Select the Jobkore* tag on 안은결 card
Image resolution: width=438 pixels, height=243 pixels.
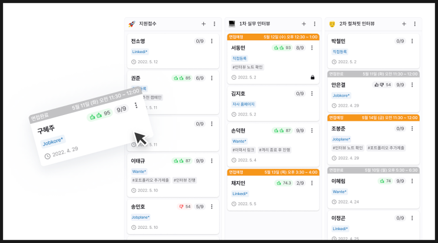pos(341,96)
